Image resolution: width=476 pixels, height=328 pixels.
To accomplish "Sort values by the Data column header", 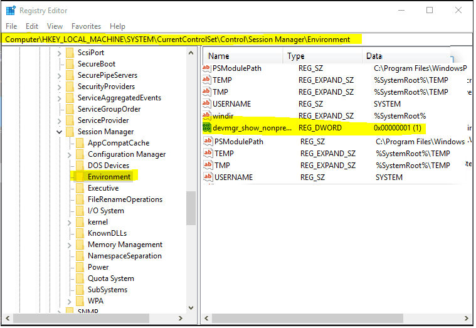I will (x=406, y=56).
